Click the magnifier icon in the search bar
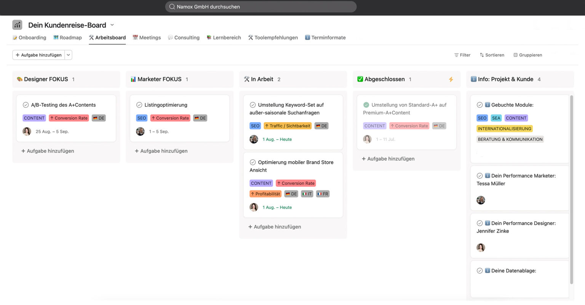585x305 pixels. (x=172, y=6)
